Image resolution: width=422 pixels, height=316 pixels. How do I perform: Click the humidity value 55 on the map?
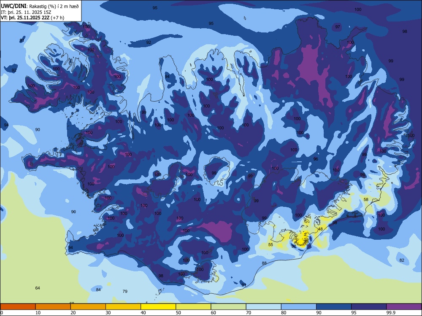point(271,244)
